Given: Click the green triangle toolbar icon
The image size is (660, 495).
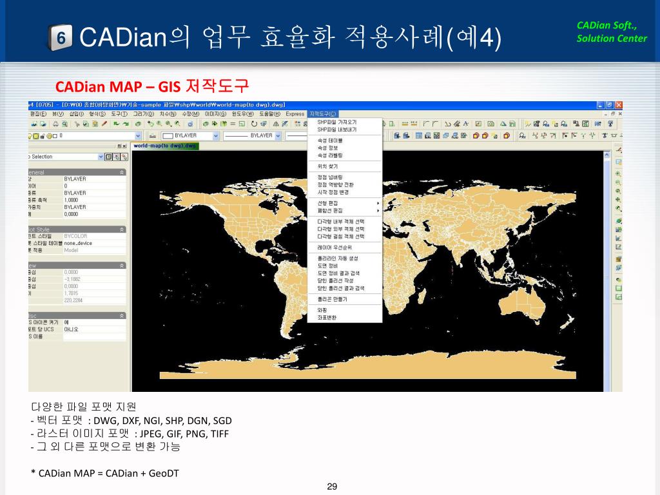Looking at the screenshot, I should (x=503, y=124).
